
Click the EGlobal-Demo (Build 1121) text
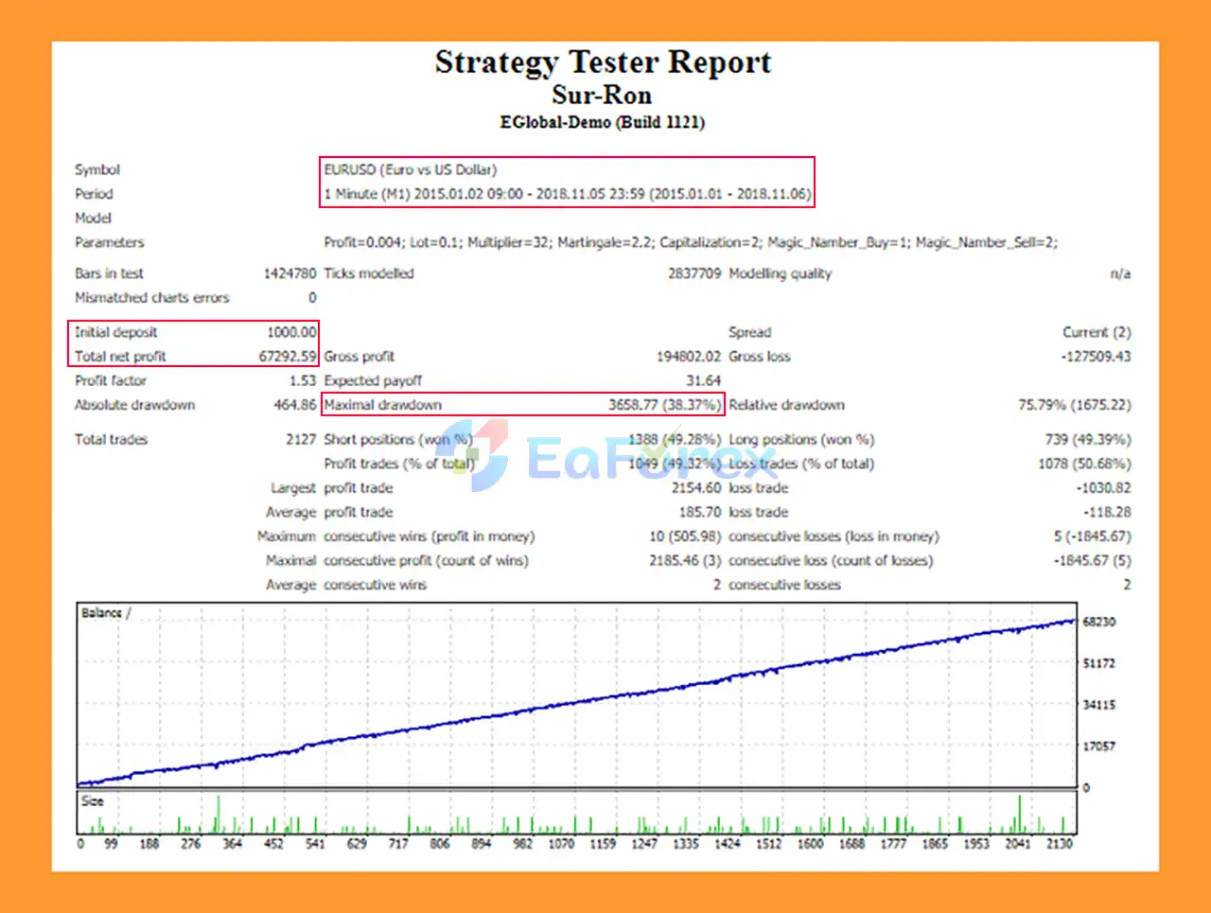click(x=602, y=122)
